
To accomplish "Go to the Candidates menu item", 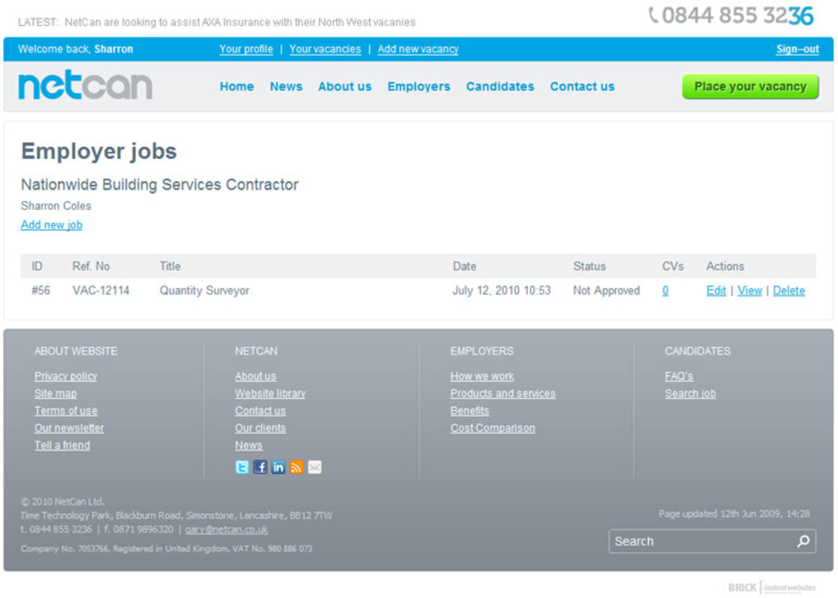I will pos(500,87).
